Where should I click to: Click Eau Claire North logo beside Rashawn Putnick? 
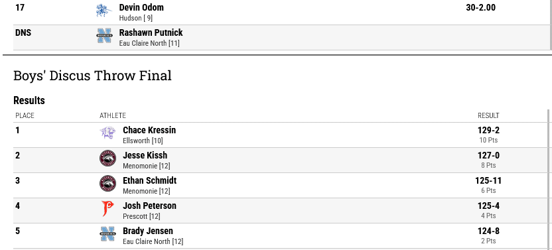click(x=105, y=36)
